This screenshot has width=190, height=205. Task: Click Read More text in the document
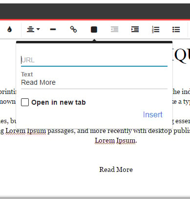point(116,169)
